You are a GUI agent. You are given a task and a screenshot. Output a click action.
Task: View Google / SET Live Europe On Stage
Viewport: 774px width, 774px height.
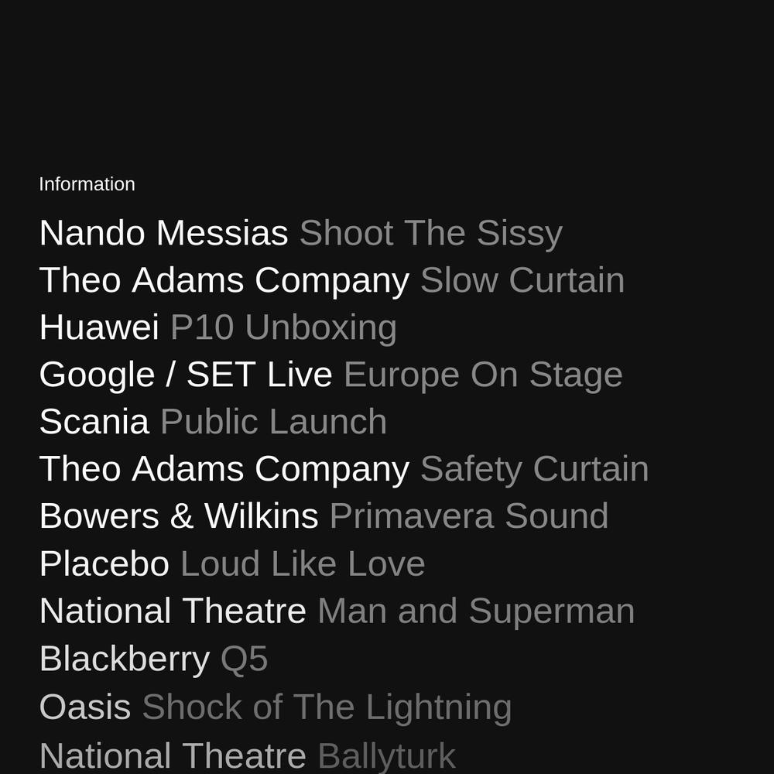point(330,375)
